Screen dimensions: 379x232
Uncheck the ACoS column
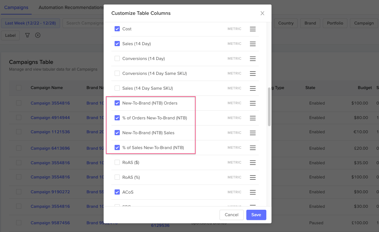click(117, 192)
